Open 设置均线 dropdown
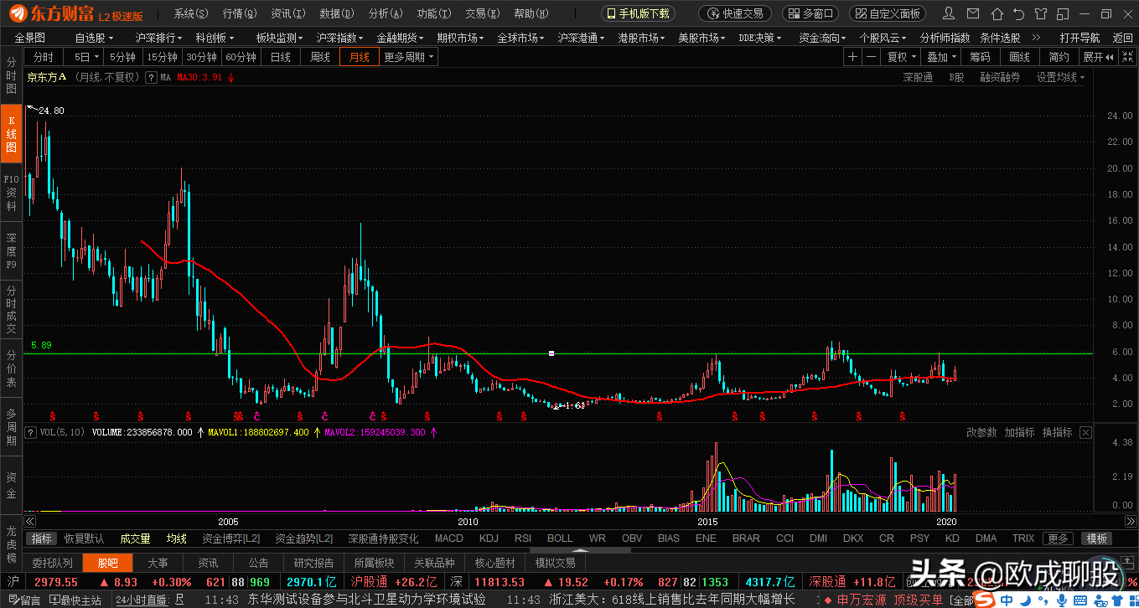1139x608 pixels. click(1060, 77)
